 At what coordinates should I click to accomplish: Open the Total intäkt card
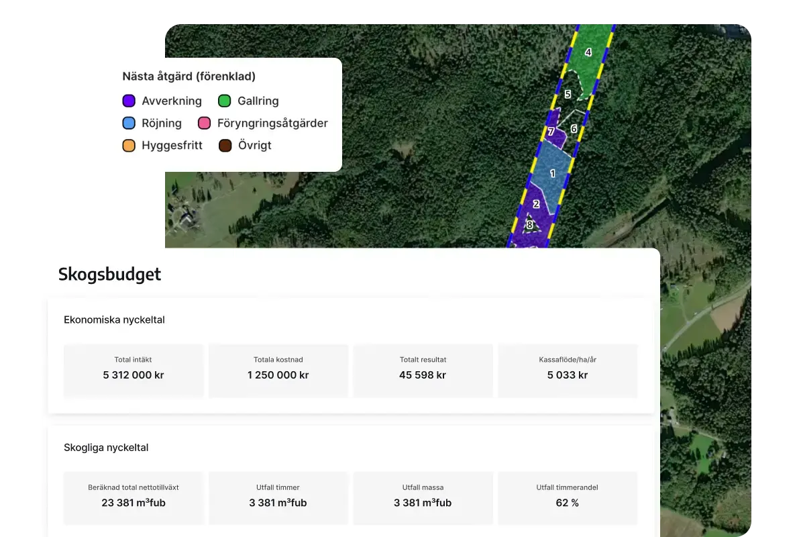pyautogui.click(x=134, y=369)
